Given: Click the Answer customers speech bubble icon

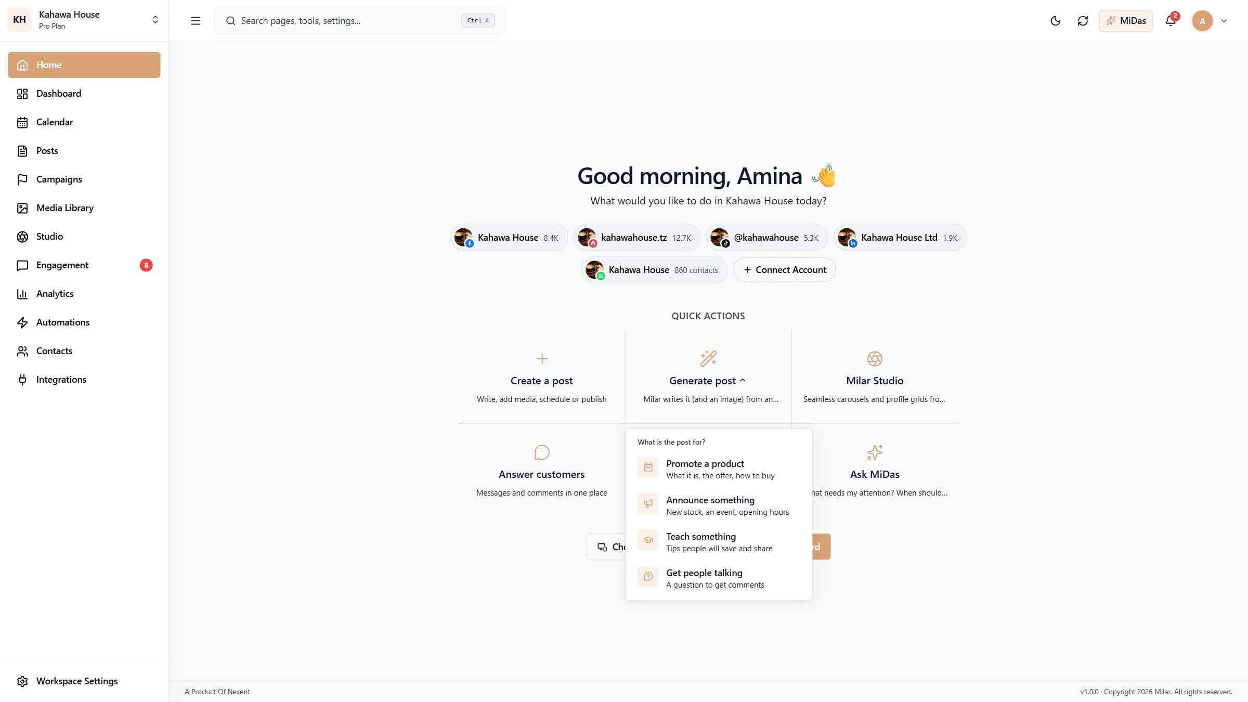Looking at the screenshot, I should [x=541, y=452].
